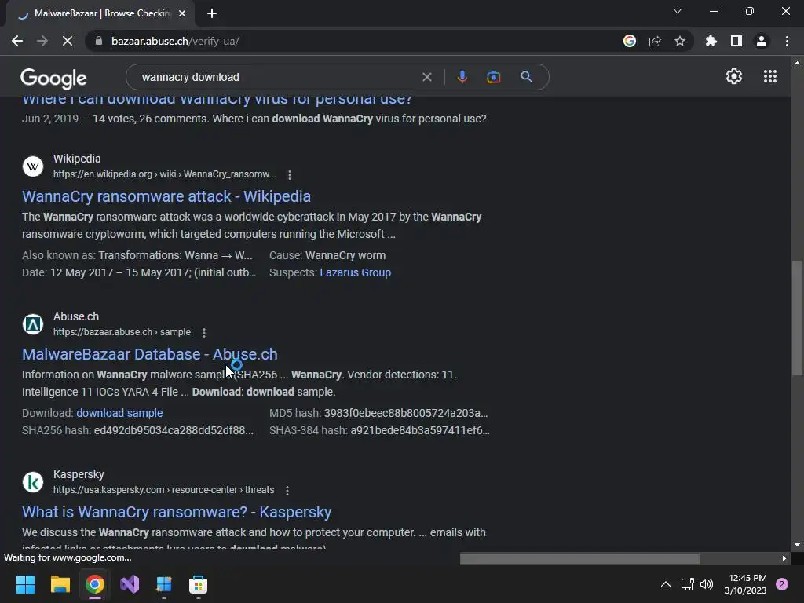Search by image with the camera icon

point(493,77)
